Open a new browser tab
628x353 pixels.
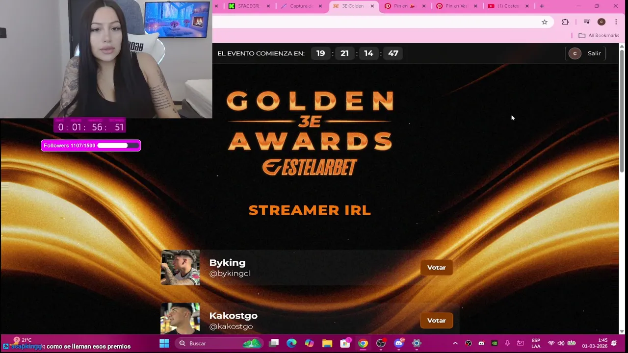(x=542, y=6)
